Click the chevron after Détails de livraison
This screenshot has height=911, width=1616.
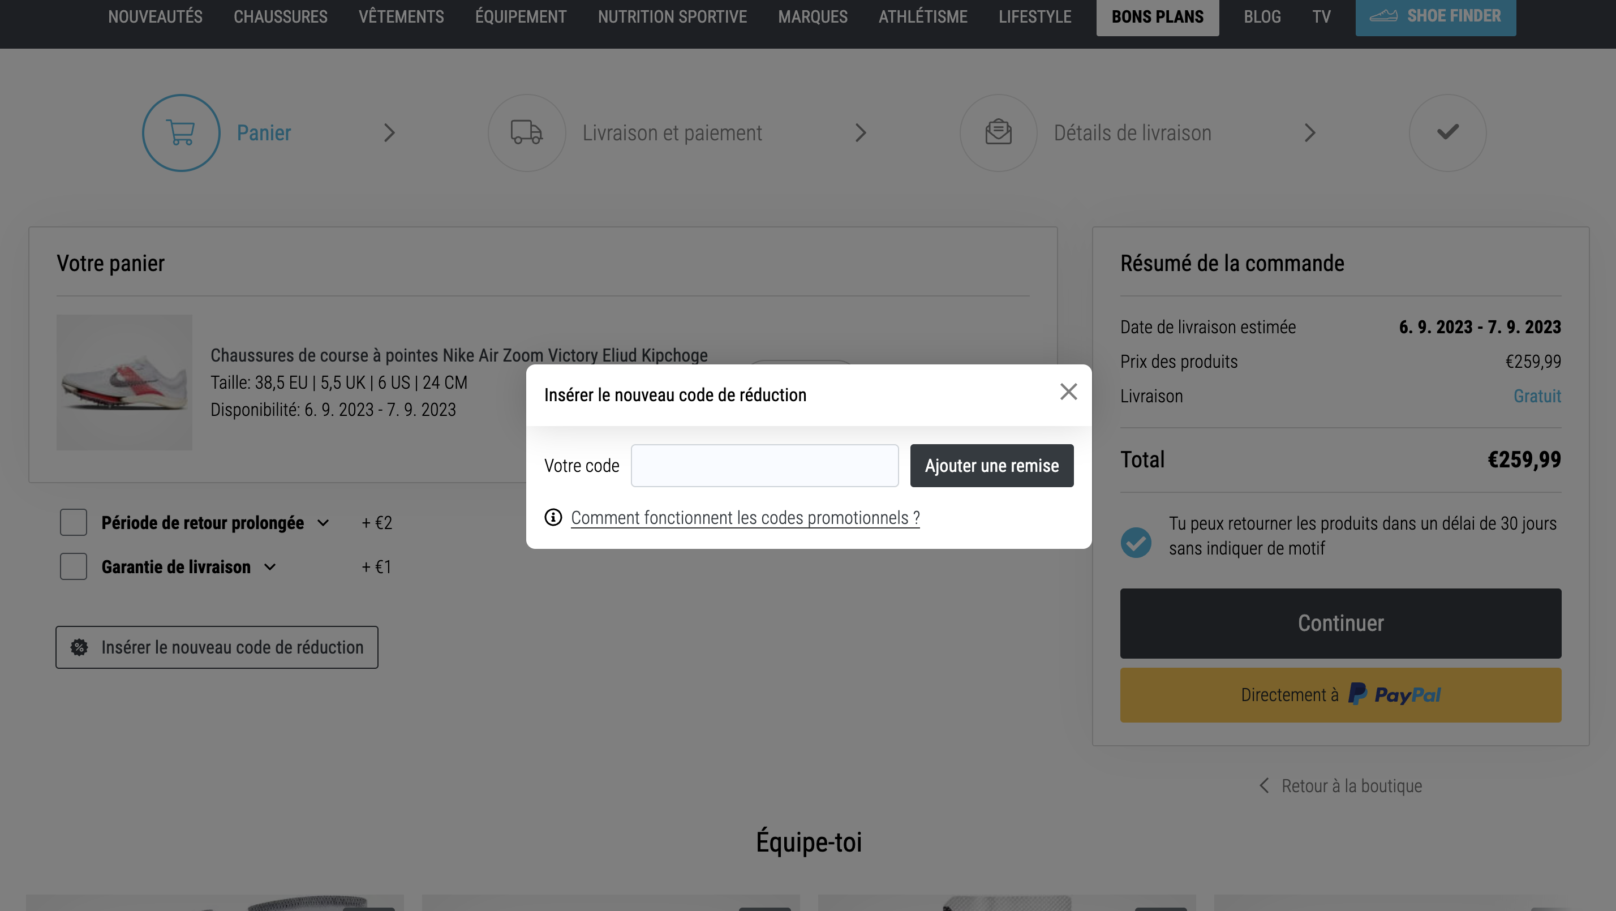(1310, 132)
